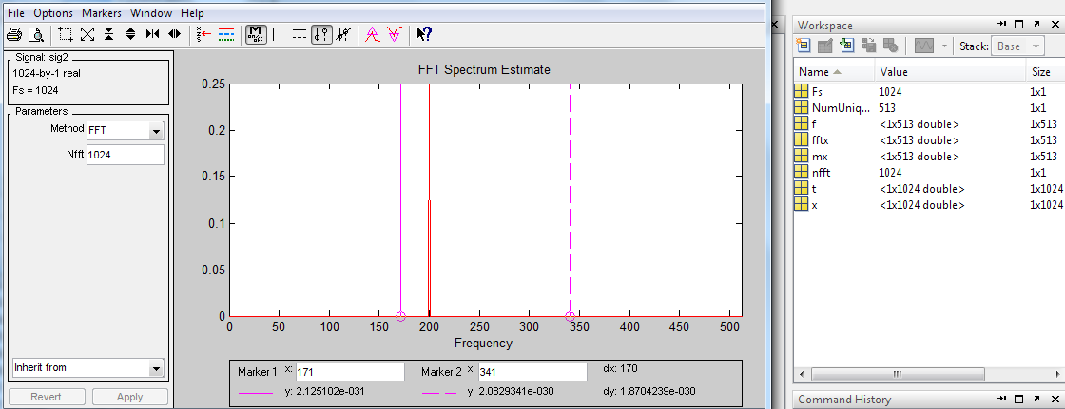Screen dimensions: 1065x409
Task: Click the Print icon in the toolbar
Action: [x=14, y=34]
